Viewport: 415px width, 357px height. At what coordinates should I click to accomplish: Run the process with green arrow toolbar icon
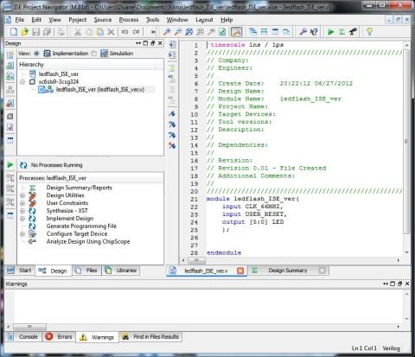[x=330, y=31]
